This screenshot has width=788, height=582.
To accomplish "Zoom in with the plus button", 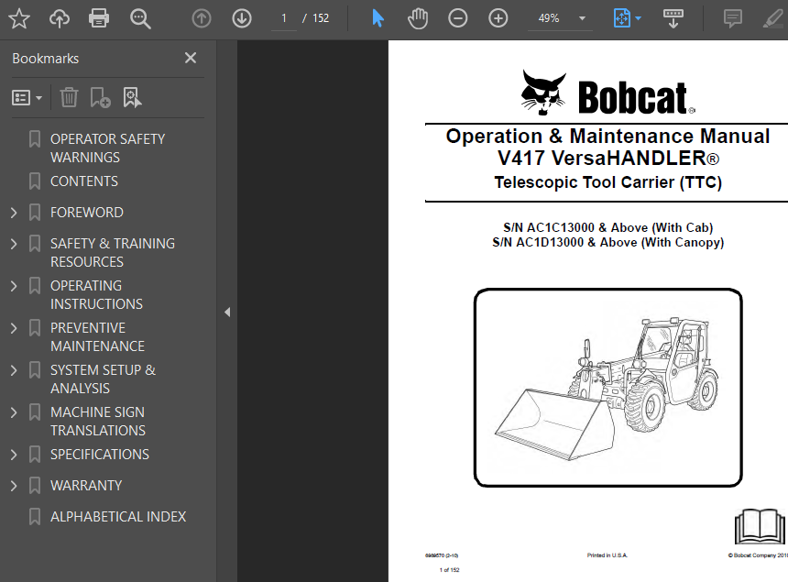I will (x=498, y=18).
